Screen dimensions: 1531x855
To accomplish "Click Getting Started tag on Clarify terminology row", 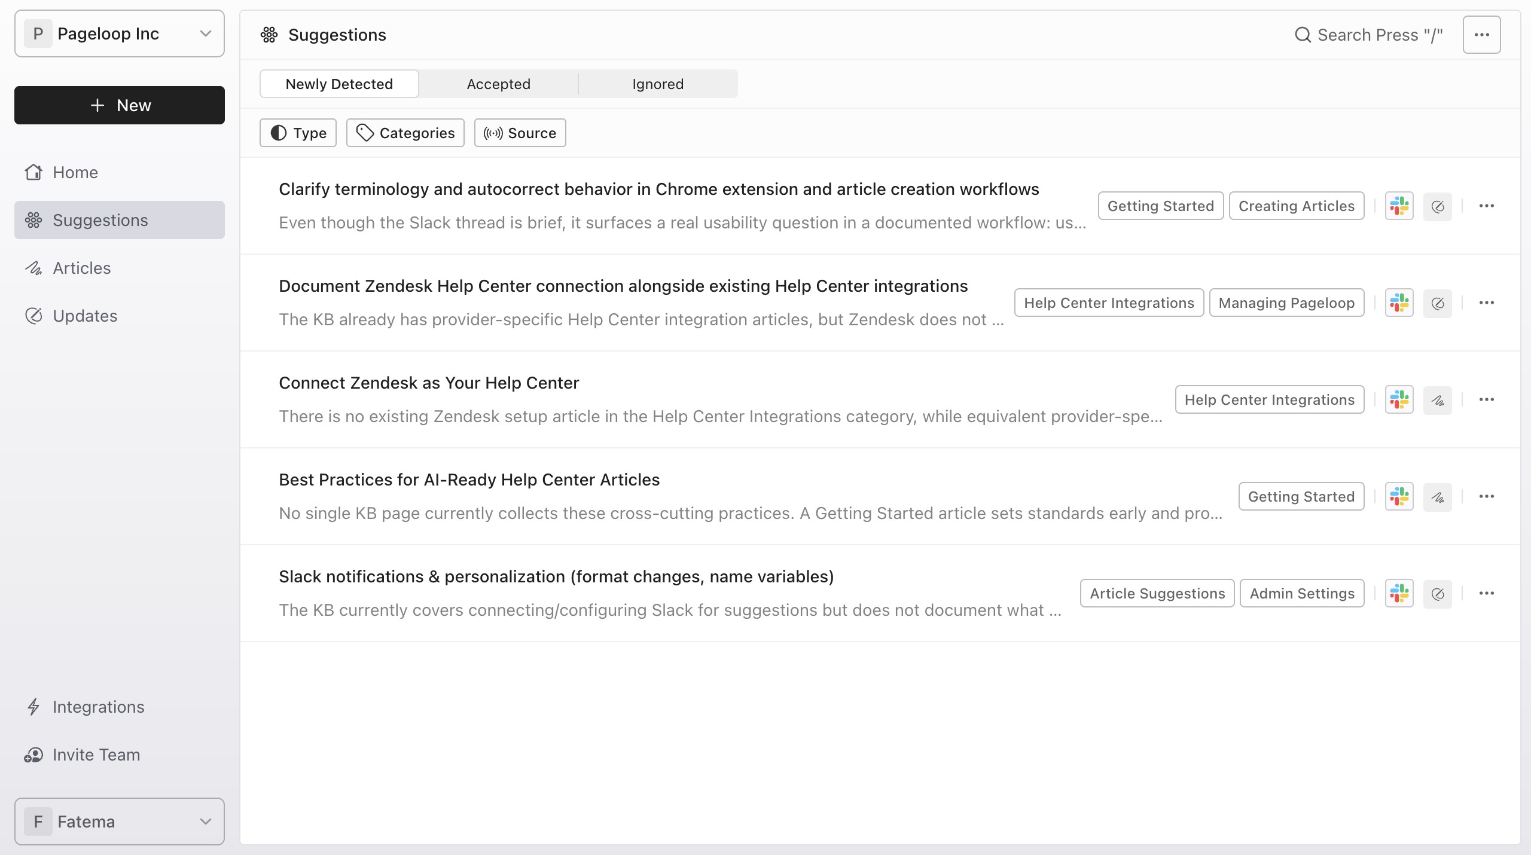I will 1161,206.
